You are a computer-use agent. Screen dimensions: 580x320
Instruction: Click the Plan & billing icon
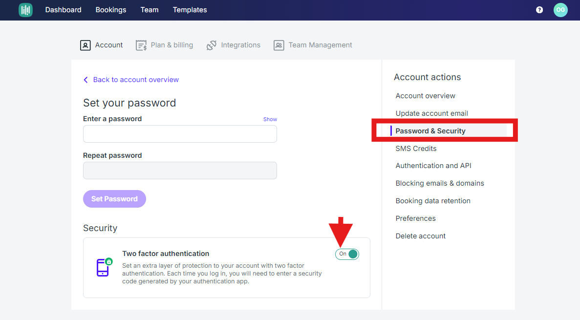tap(141, 45)
